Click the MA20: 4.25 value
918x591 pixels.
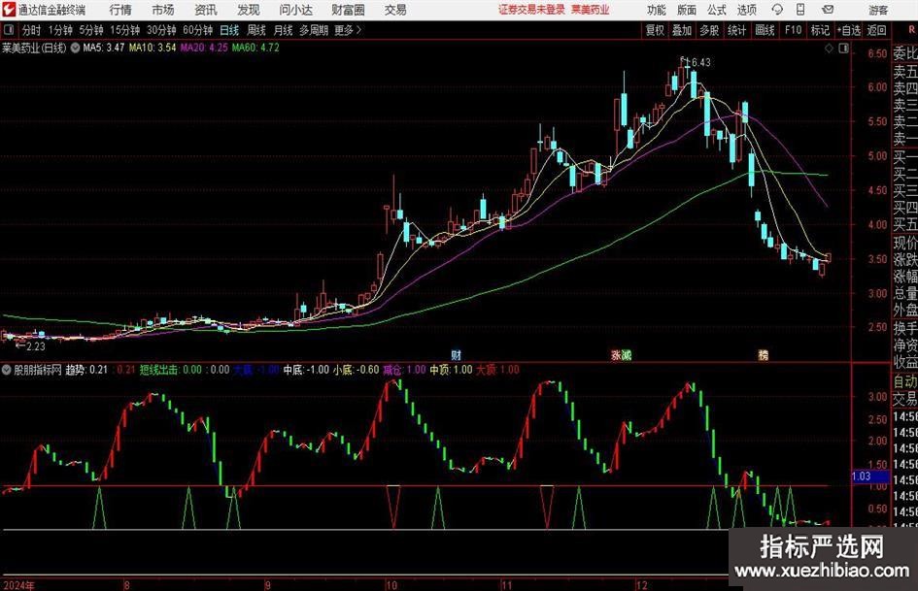click(x=204, y=48)
